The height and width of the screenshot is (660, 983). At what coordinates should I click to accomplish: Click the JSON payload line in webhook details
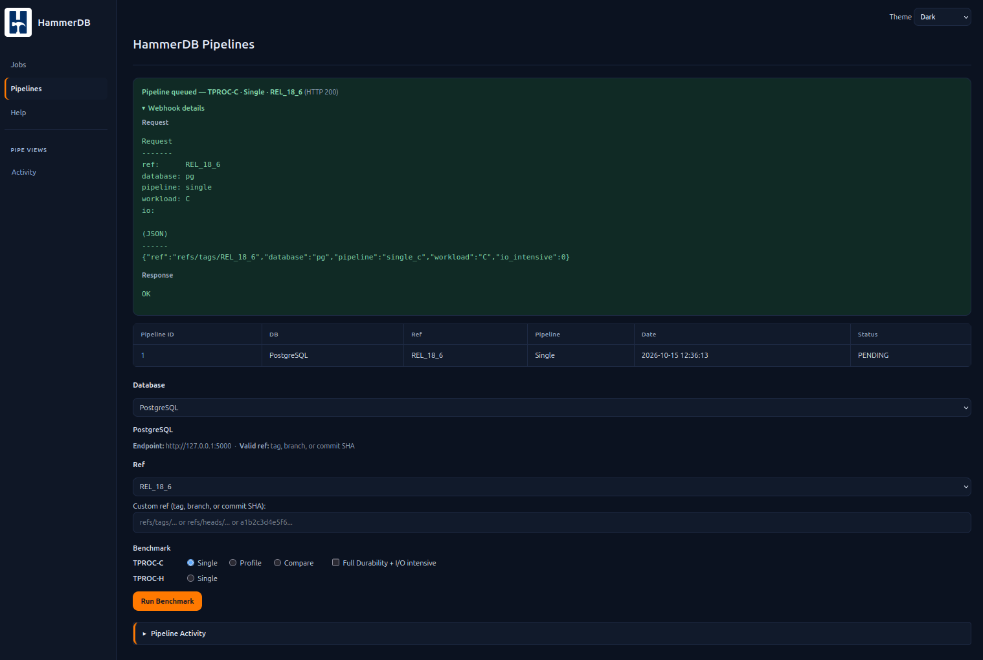pos(356,257)
